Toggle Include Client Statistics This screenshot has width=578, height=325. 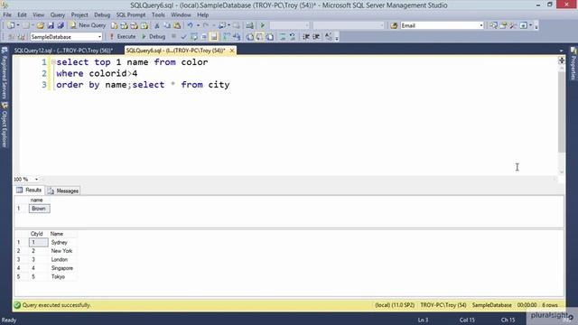tap(237, 37)
